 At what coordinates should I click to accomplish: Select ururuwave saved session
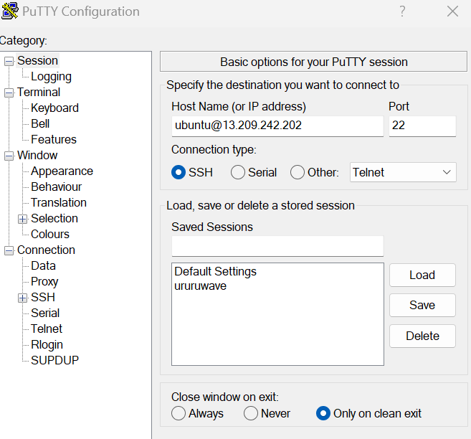click(200, 286)
